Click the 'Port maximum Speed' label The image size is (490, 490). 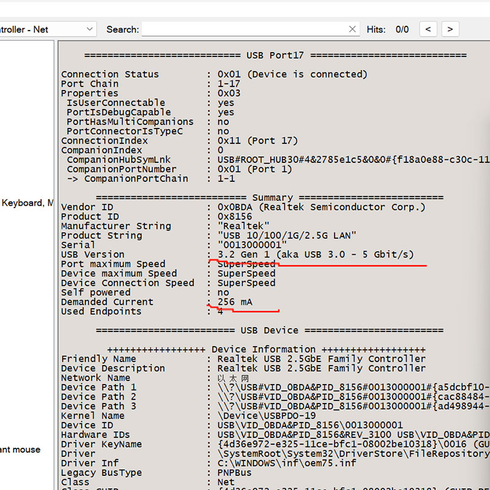coord(113,264)
